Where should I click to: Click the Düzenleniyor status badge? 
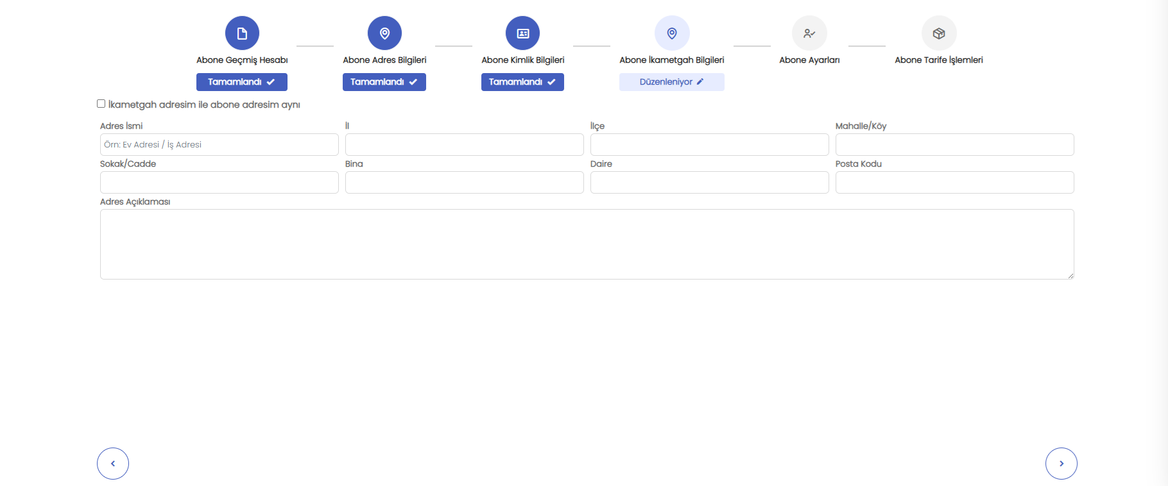pos(671,82)
